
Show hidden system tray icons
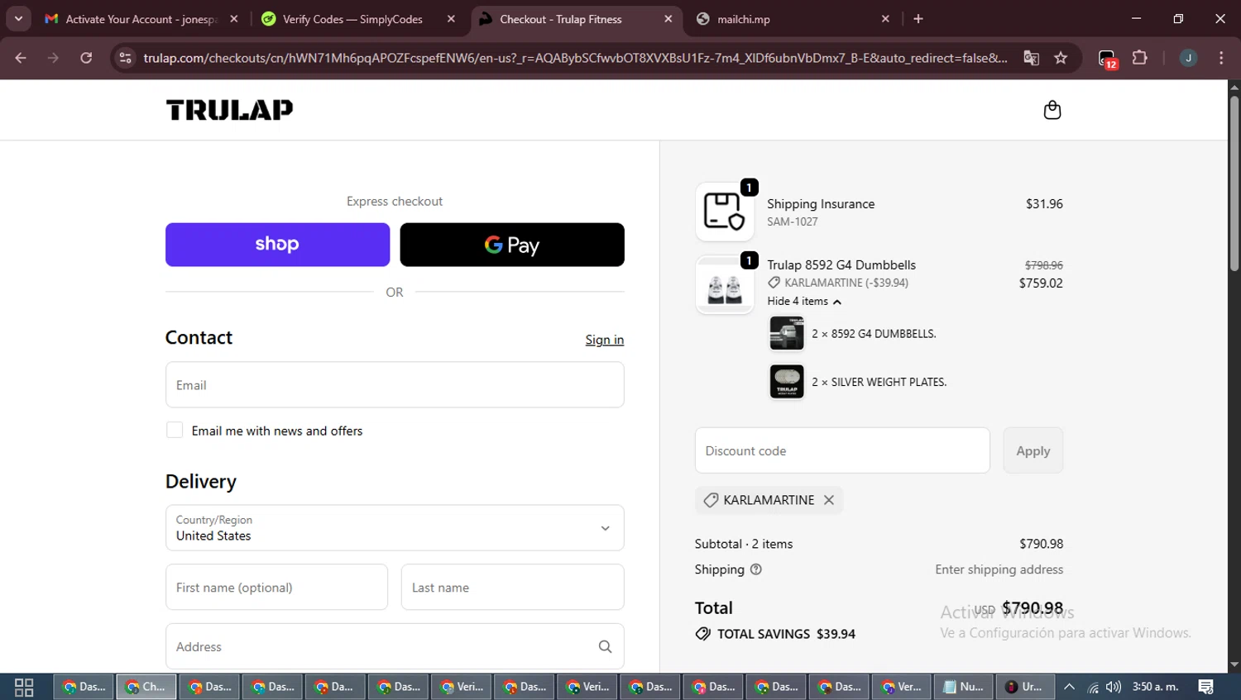pos(1070,687)
